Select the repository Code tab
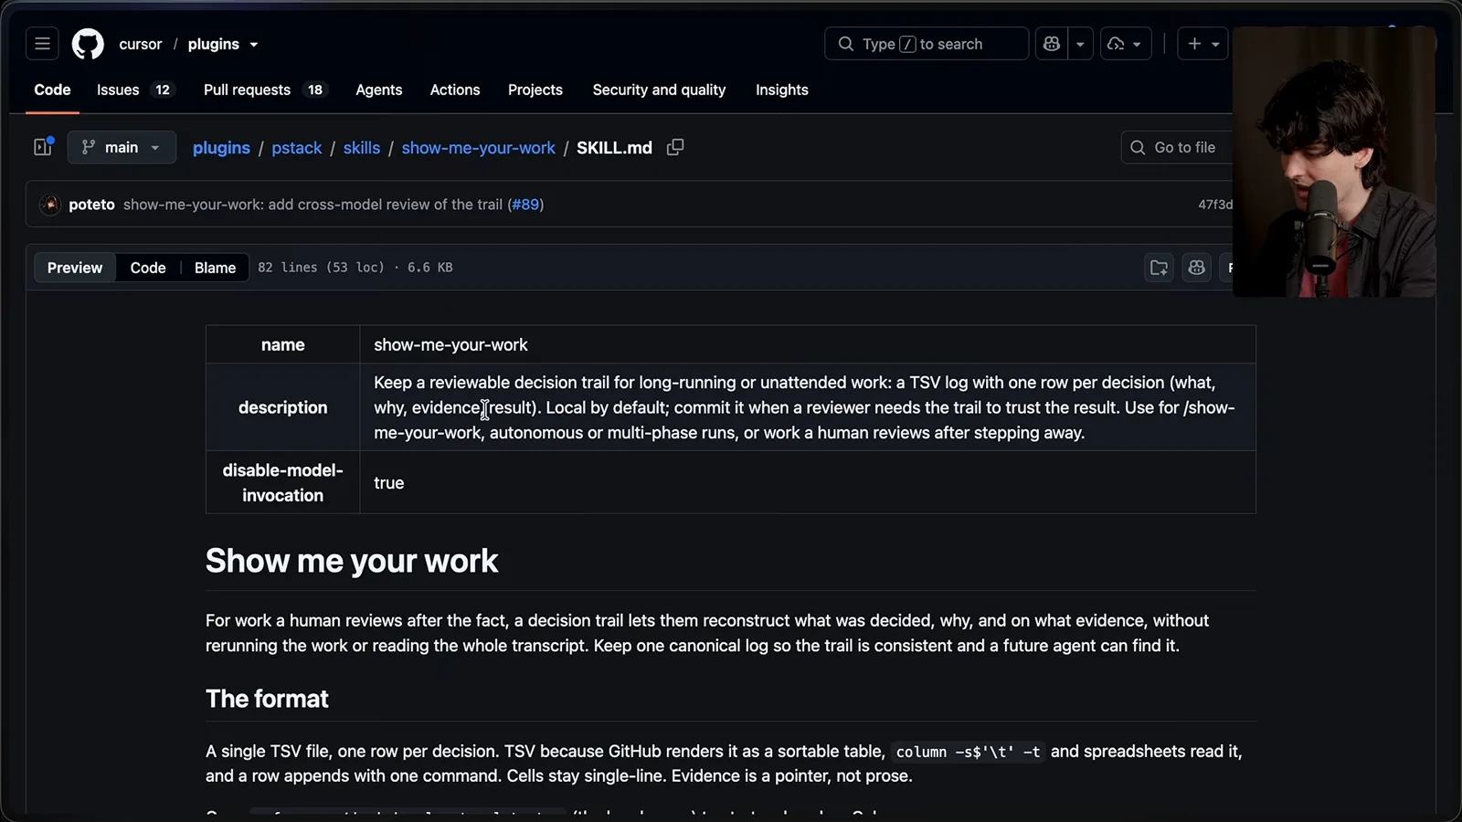Screen dimensions: 1462x822 (52, 90)
